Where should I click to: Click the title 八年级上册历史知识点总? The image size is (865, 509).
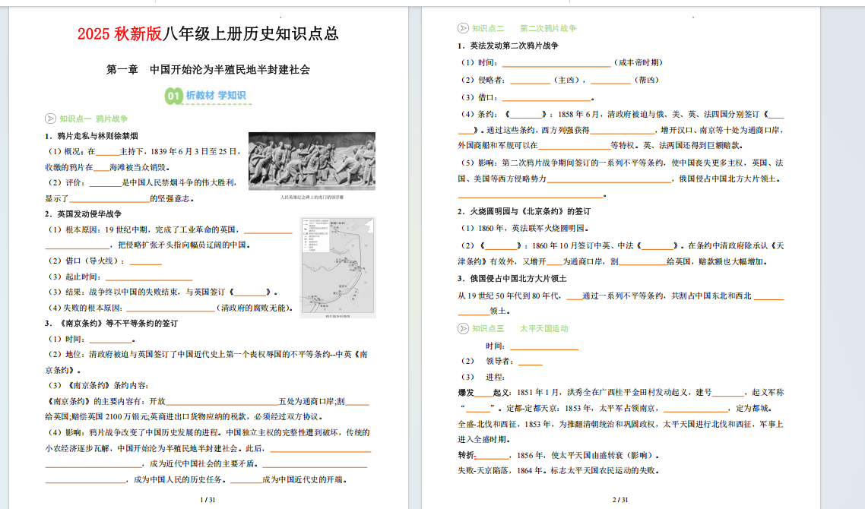[250, 33]
